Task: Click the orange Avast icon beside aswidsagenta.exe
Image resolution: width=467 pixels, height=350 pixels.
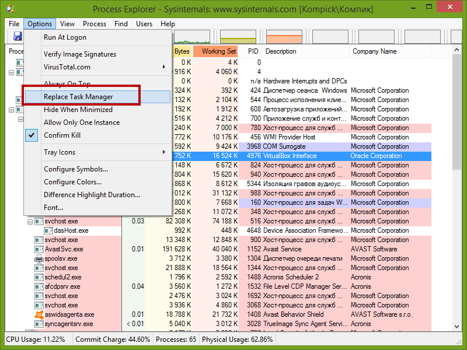Action: click(39, 314)
